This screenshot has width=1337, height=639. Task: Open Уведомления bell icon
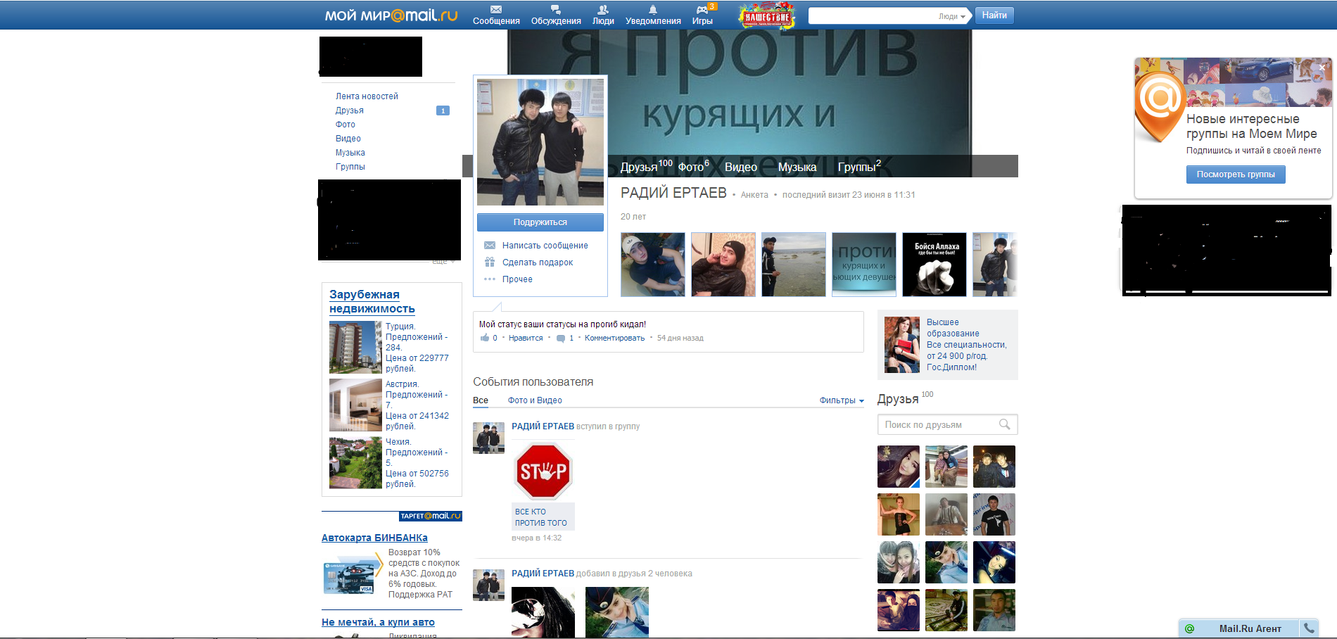click(653, 10)
